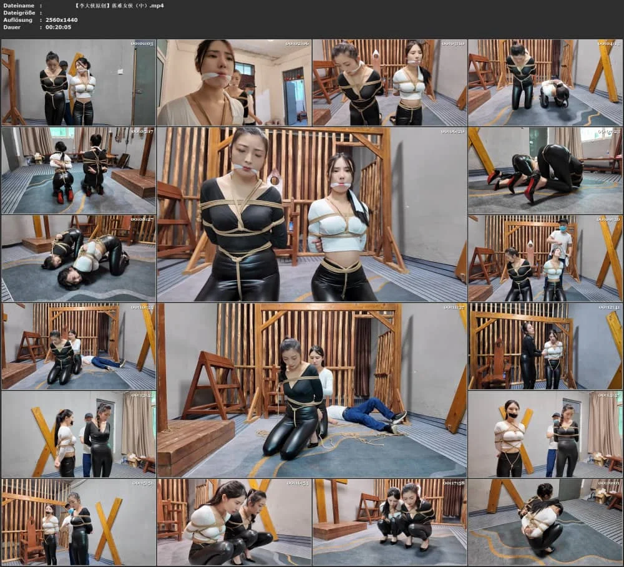624x567 pixels.
Task: Open small thumbnail with man lying on floor
Action: [x=79, y=346]
